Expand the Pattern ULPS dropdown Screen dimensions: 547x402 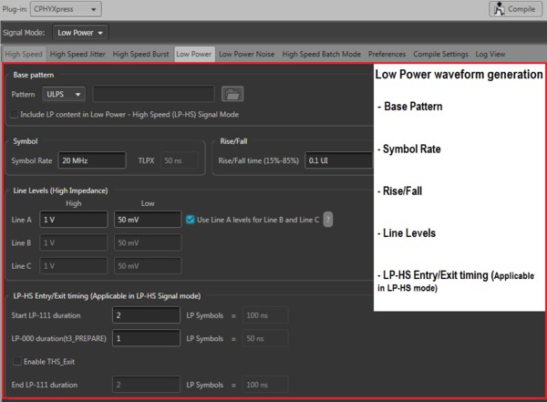pyautogui.click(x=64, y=94)
